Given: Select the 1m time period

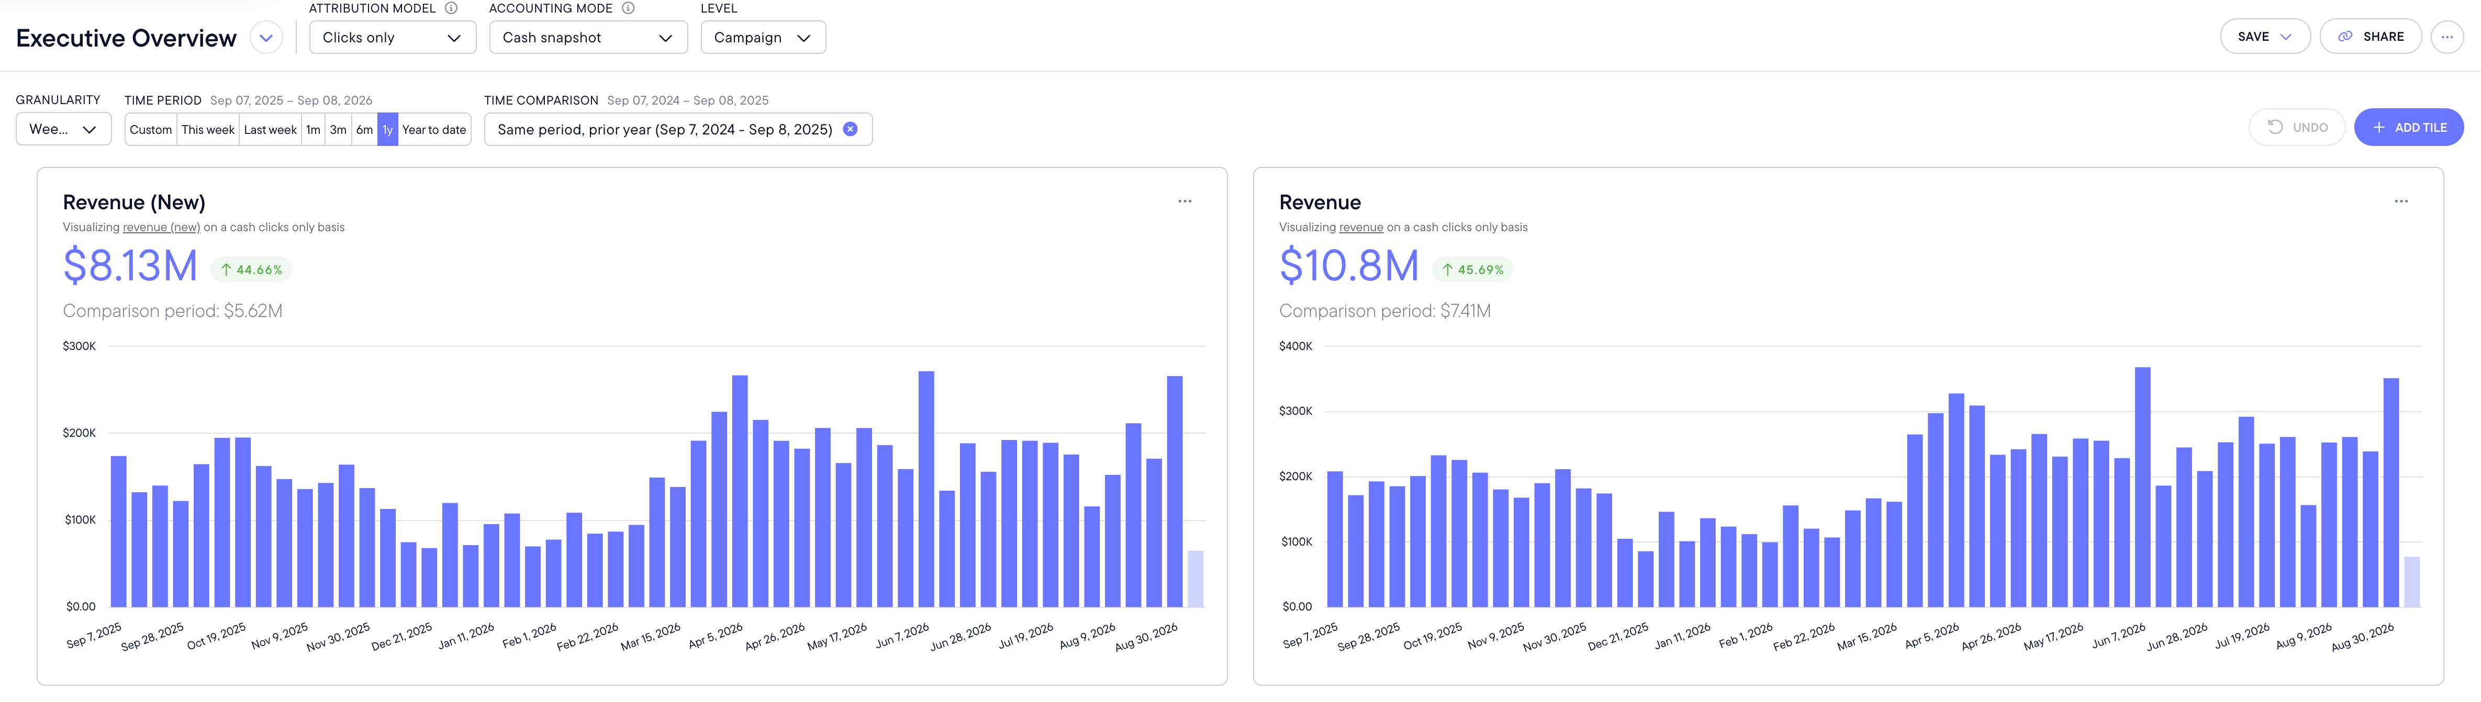Looking at the screenshot, I should click(x=313, y=129).
